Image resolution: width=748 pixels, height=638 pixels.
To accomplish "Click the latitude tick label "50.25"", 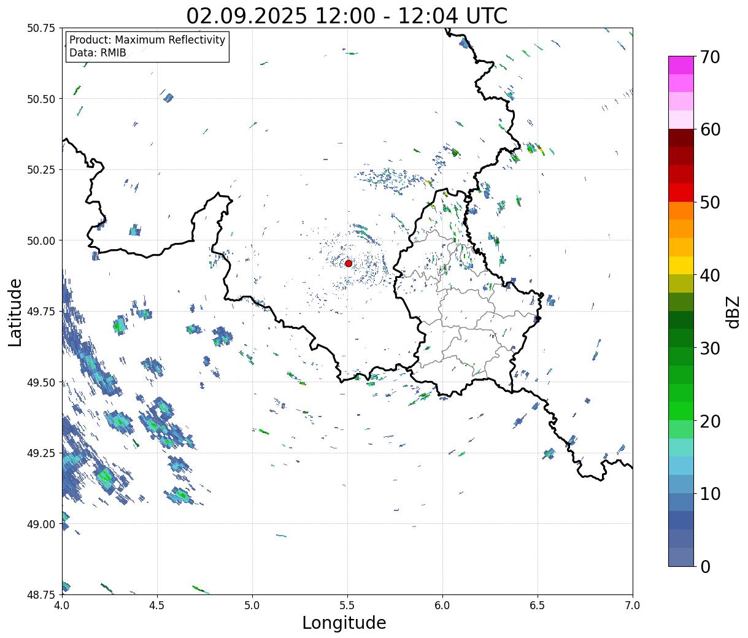I will coord(40,170).
